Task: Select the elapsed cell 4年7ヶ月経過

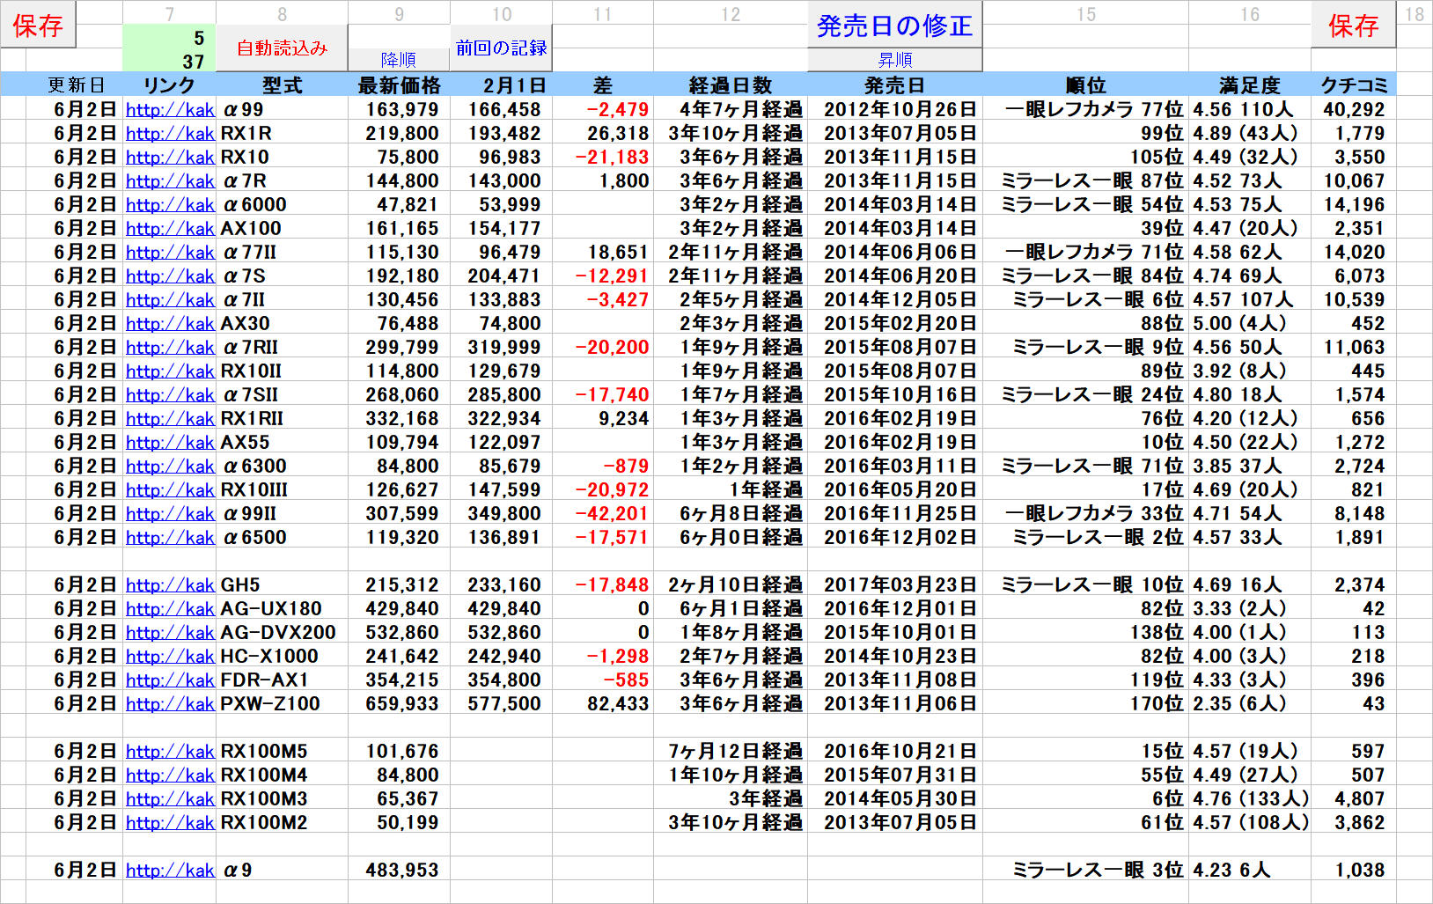Action: point(731,110)
